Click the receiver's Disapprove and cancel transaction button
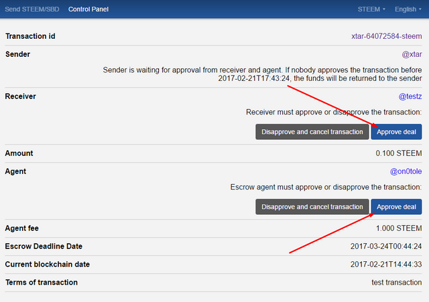Screen dimensions: 429x302 [x=312, y=132]
